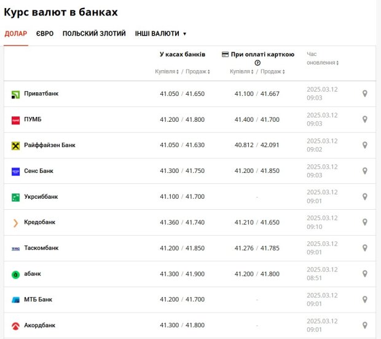Sort by card payment Купівля column

[x=242, y=71]
